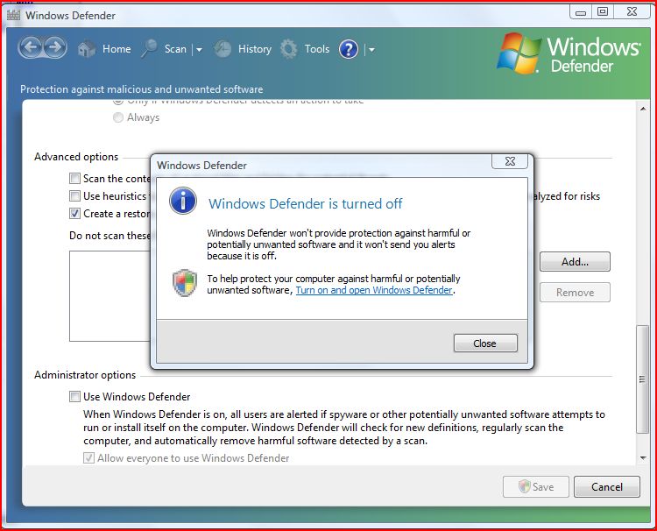
Task: Click the scrollbar up arrow
Action: click(x=643, y=109)
